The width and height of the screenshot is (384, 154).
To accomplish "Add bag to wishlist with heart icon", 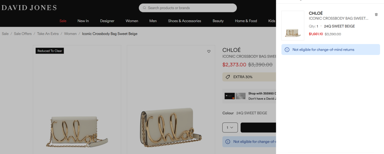I will 209,51.
